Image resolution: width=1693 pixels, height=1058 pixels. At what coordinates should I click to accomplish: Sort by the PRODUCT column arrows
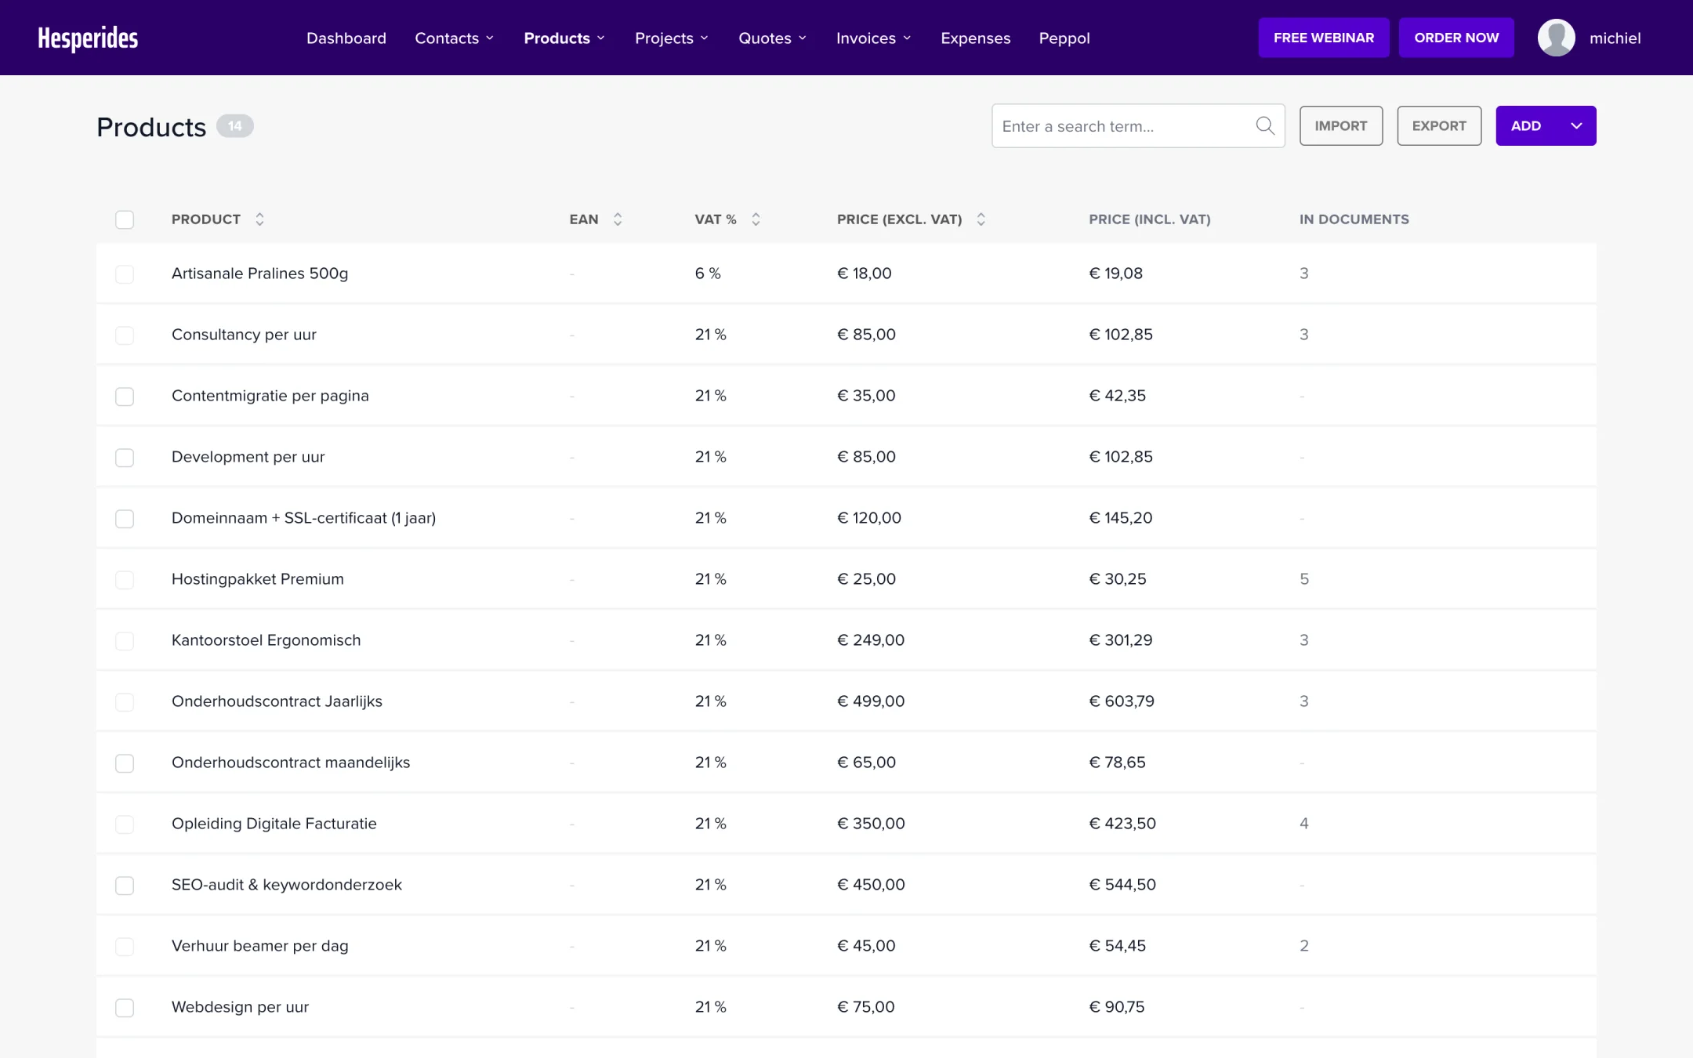coord(259,219)
